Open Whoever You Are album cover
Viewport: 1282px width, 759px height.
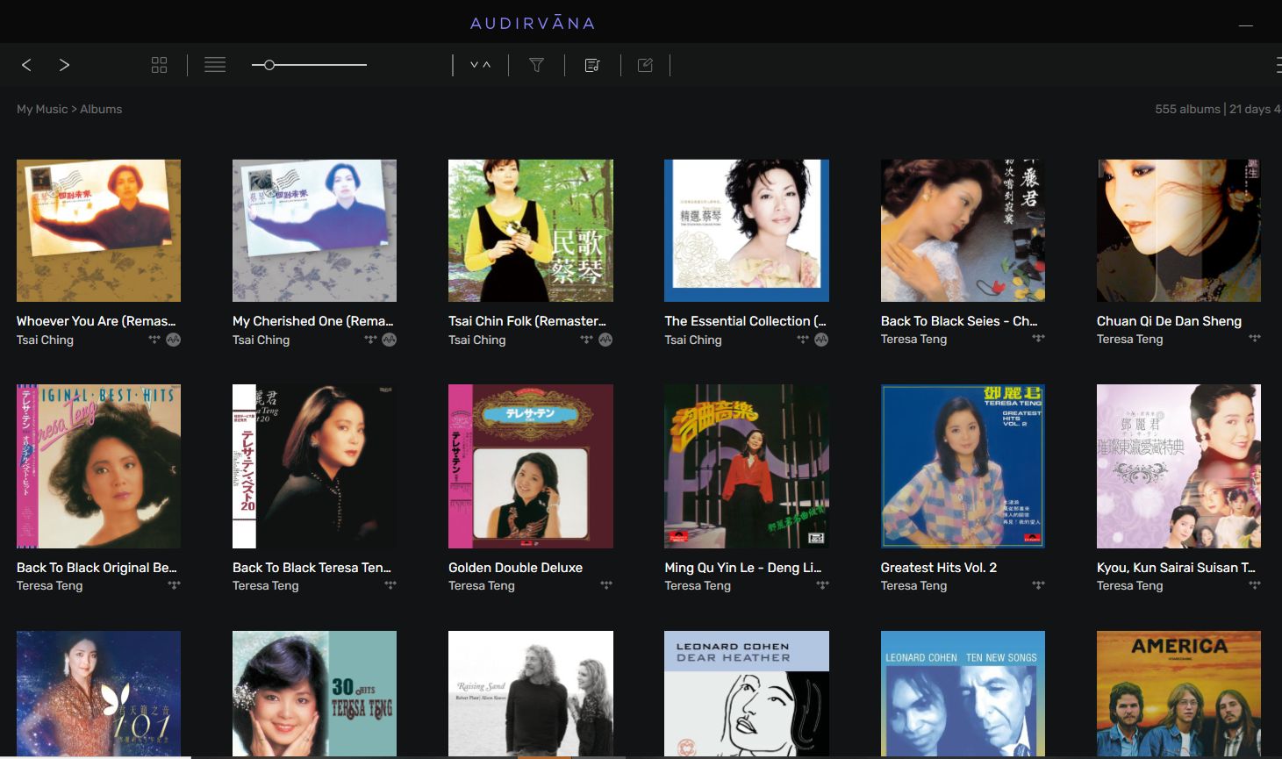[98, 231]
